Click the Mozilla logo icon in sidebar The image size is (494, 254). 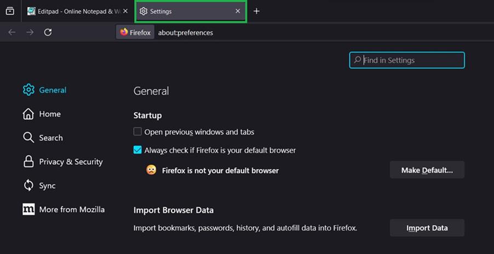(x=28, y=209)
